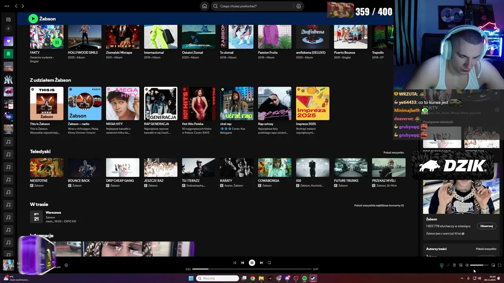Open Discord from the taskbar
Image resolution: width=504 pixels, height=283 pixels.
click(287, 278)
